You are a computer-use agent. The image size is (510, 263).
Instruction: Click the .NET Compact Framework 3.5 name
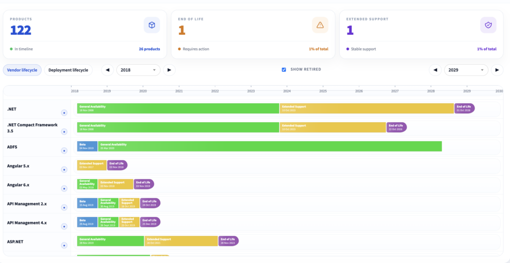point(32,128)
